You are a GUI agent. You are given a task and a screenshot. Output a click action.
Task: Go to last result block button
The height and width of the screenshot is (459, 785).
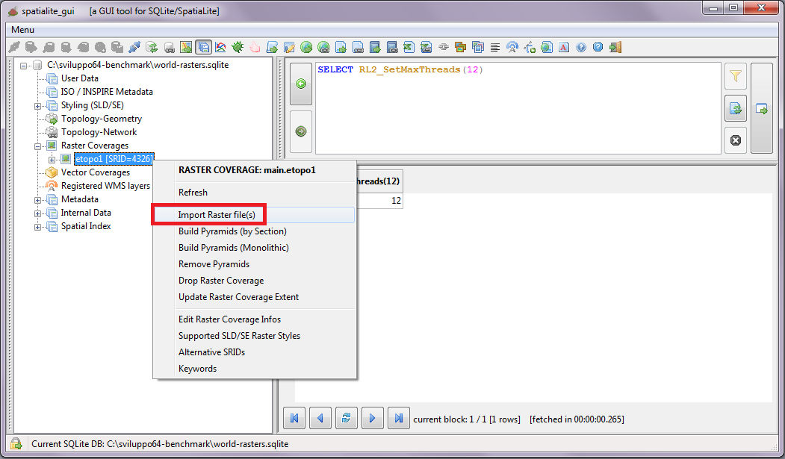click(399, 418)
